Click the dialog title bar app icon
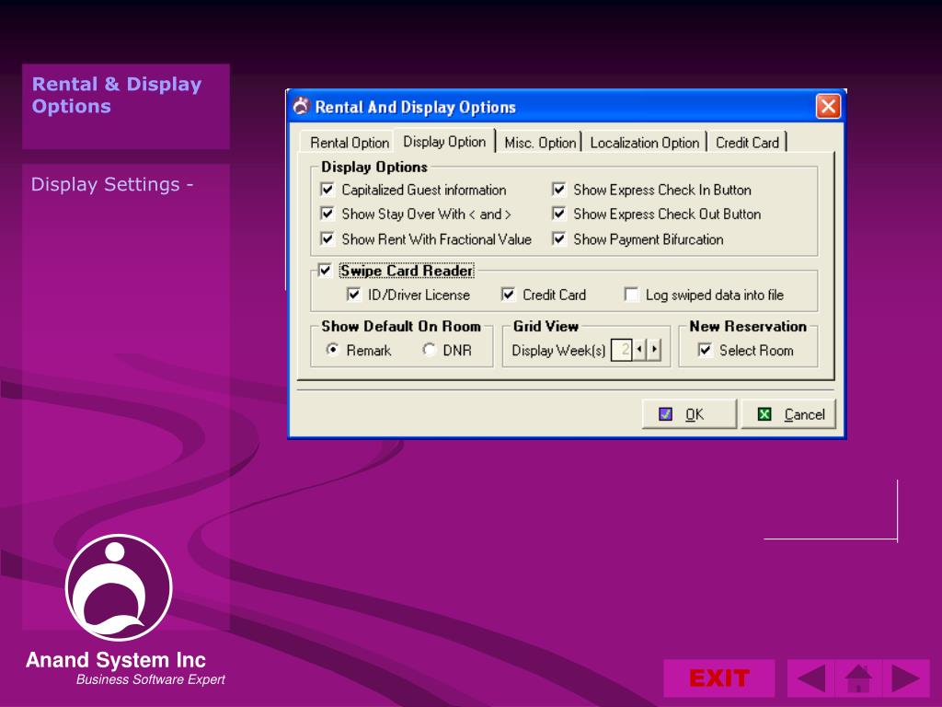The height and width of the screenshot is (707, 942). pyautogui.click(x=301, y=107)
